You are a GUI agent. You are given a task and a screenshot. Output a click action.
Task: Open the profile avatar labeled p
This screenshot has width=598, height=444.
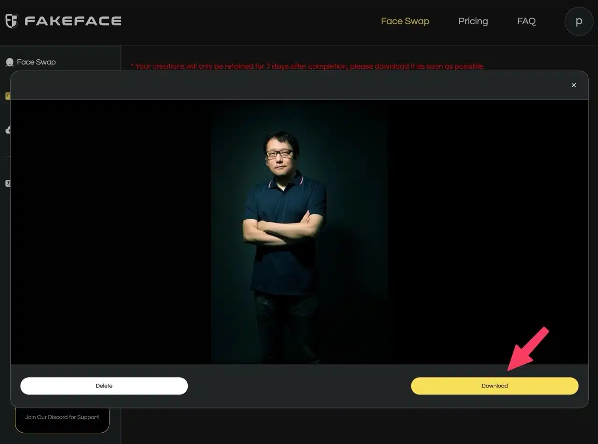[x=578, y=21]
